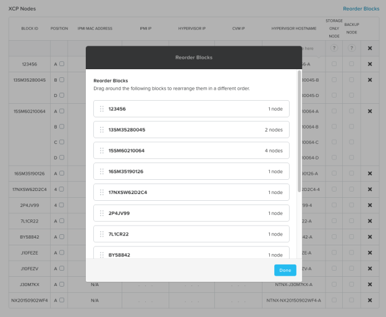Click the Backup Node help icon
The height and width of the screenshot is (317, 386).
coord(351,48)
